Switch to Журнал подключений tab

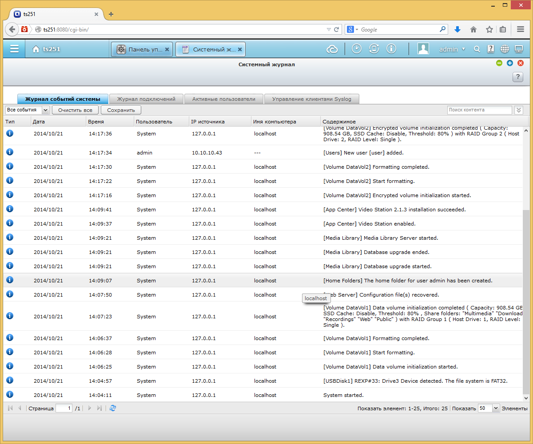tap(147, 99)
